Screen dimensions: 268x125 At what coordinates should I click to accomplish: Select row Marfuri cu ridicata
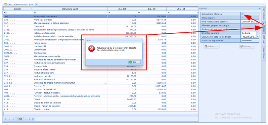click(x=101, y=76)
